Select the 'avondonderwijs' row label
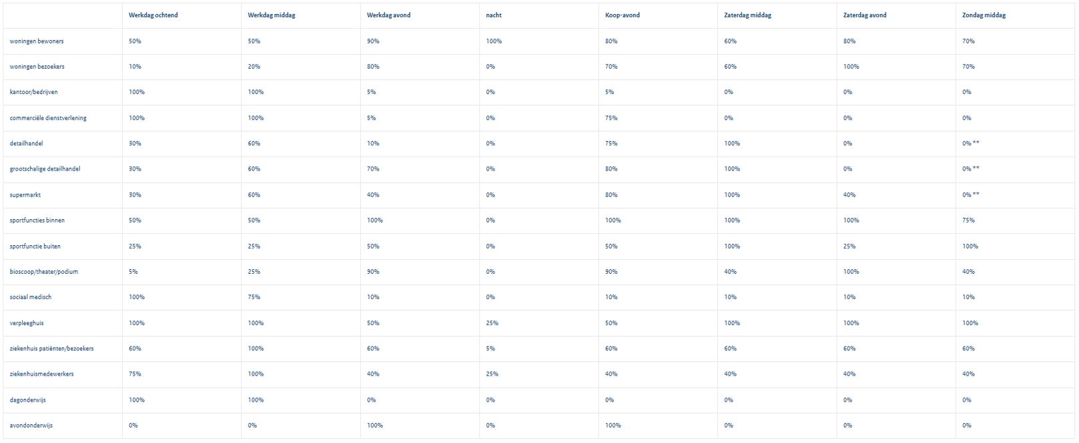 pos(31,426)
